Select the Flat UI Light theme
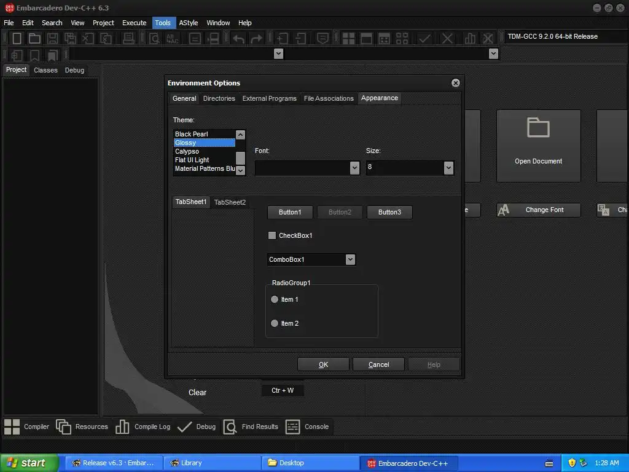This screenshot has height=472, width=629. [205, 160]
